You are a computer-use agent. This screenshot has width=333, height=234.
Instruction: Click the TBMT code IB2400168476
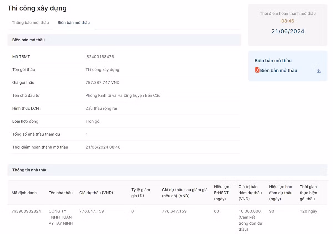point(100,57)
